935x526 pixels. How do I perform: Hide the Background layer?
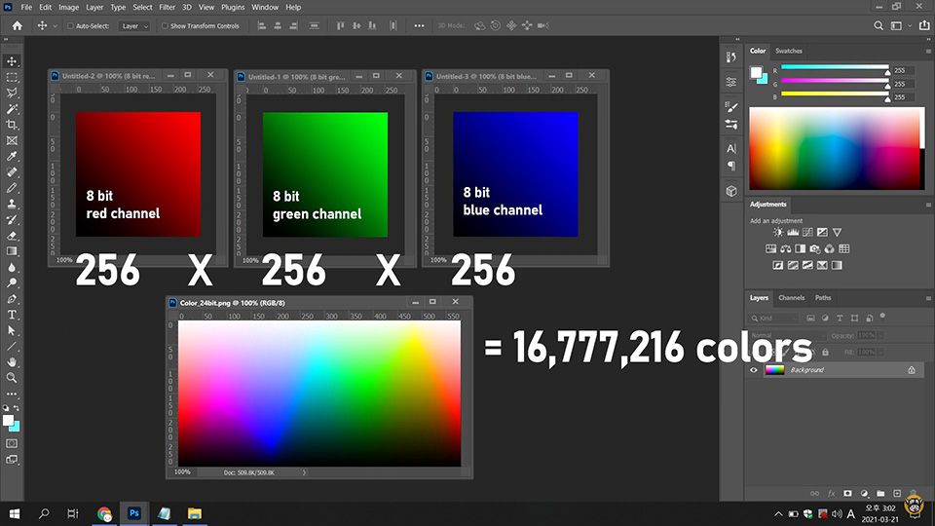pyautogui.click(x=754, y=370)
